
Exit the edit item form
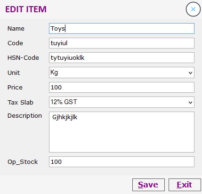click(x=185, y=185)
